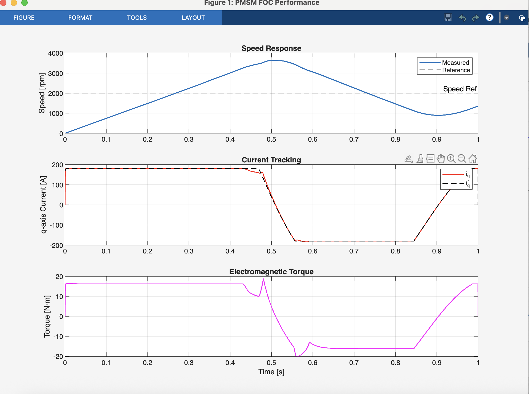Select the Speed Ref annotation text
The image size is (529, 394).
(x=460, y=89)
